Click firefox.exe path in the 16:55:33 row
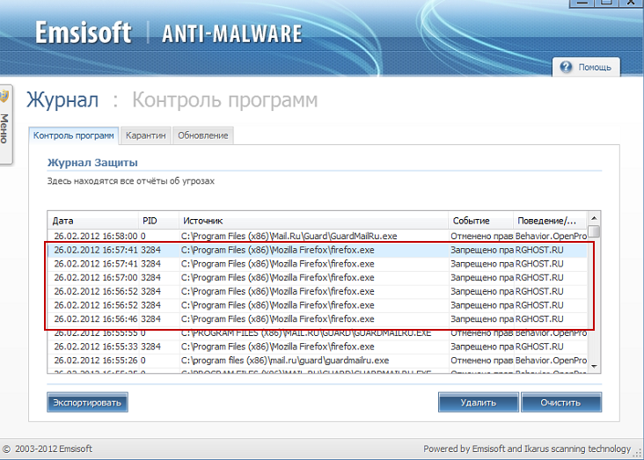The width and height of the screenshot is (644, 460). coord(278,347)
